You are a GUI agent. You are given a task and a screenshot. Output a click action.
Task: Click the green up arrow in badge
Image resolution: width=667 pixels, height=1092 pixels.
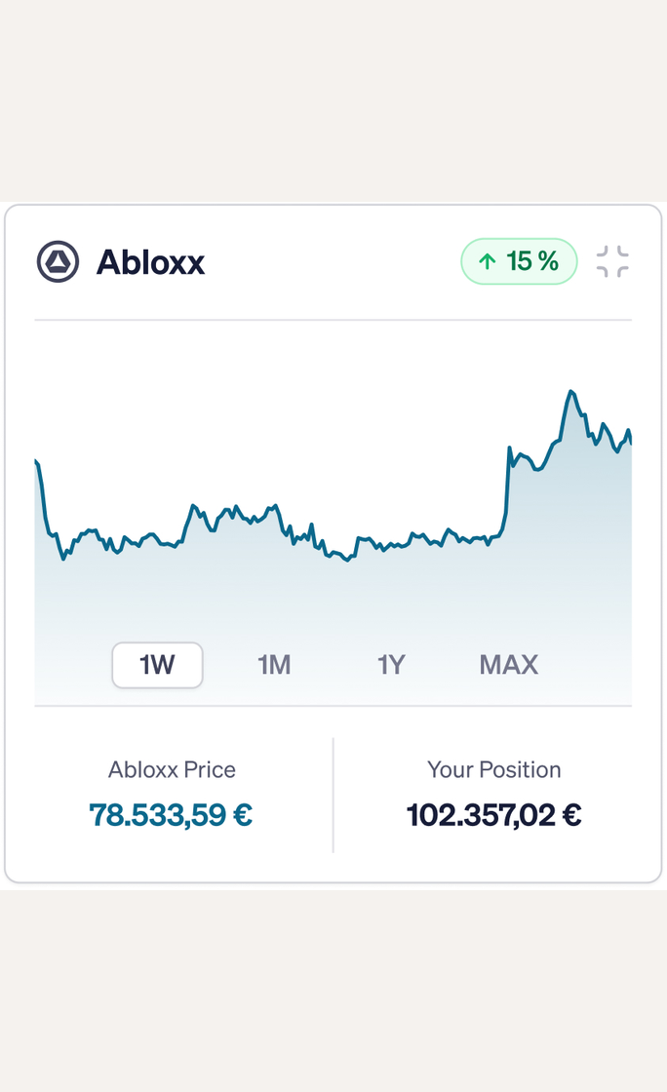(488, 262)
